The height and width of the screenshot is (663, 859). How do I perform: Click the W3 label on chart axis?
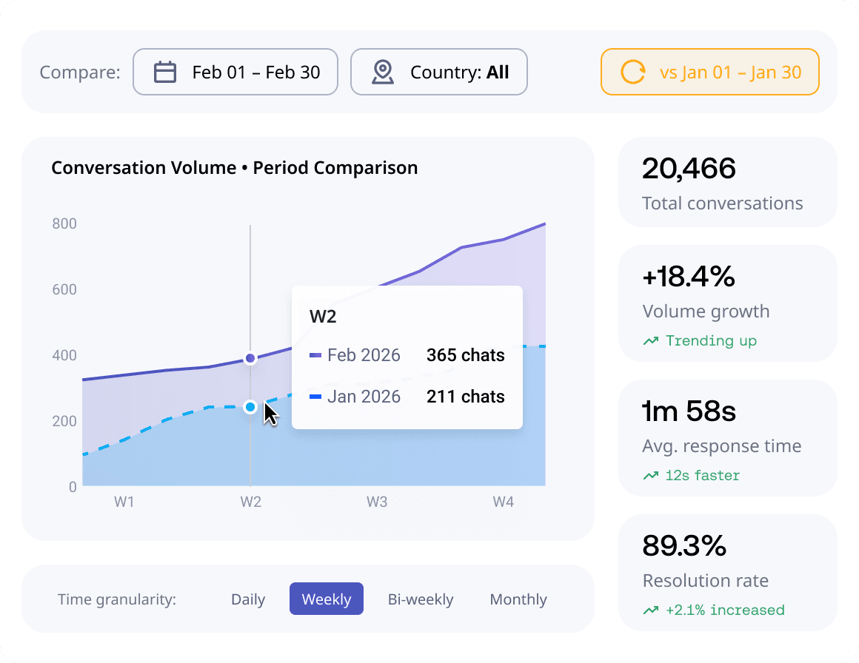click(x=377, y=502)
